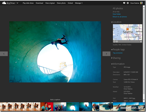Click Return to all photos link
Image resolution: width=146 pixels, height=112 pixels.
point(120,17)
